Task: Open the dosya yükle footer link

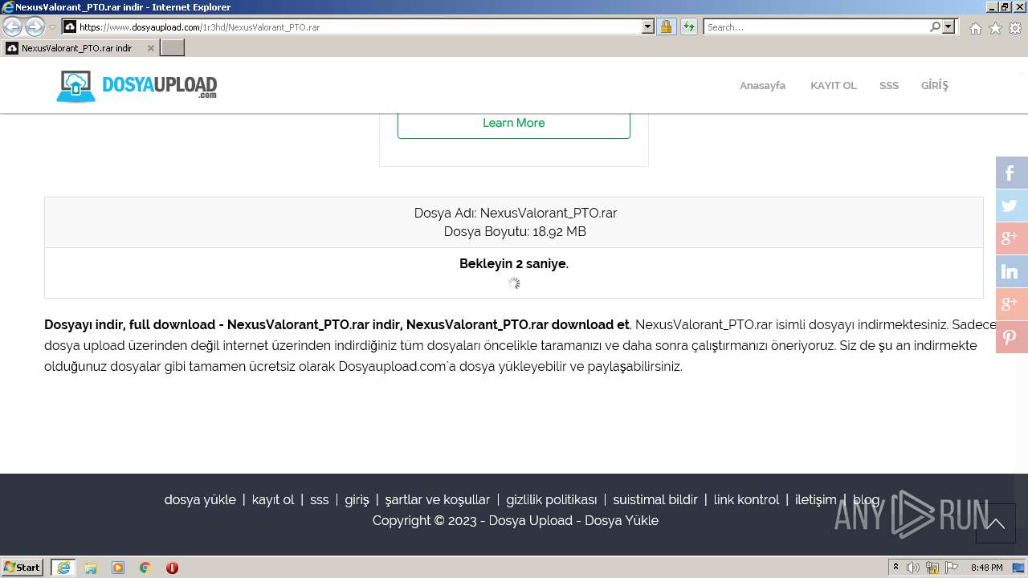Action: (200, 499)
